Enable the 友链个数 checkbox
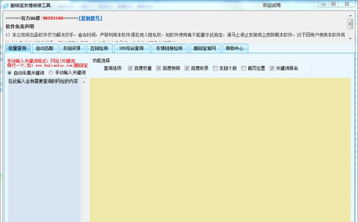Viewport: 358px width, 222px height. coord(215,68)
